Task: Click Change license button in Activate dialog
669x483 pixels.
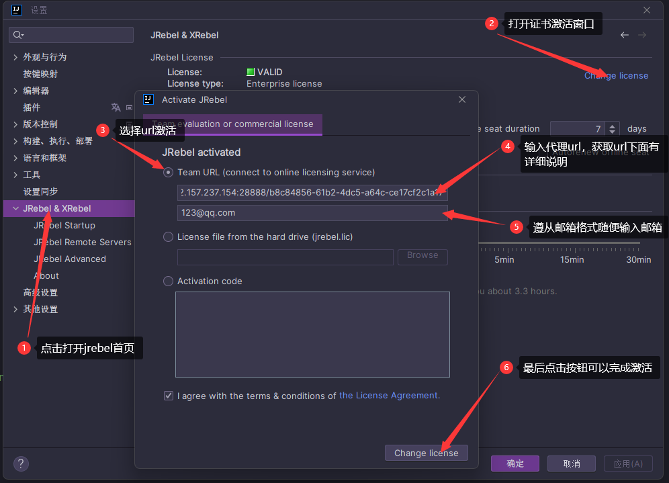Action: 427,453
